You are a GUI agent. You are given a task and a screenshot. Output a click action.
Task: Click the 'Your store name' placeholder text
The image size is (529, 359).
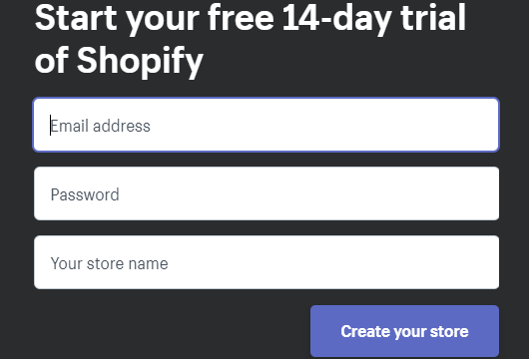pos(110,263)
